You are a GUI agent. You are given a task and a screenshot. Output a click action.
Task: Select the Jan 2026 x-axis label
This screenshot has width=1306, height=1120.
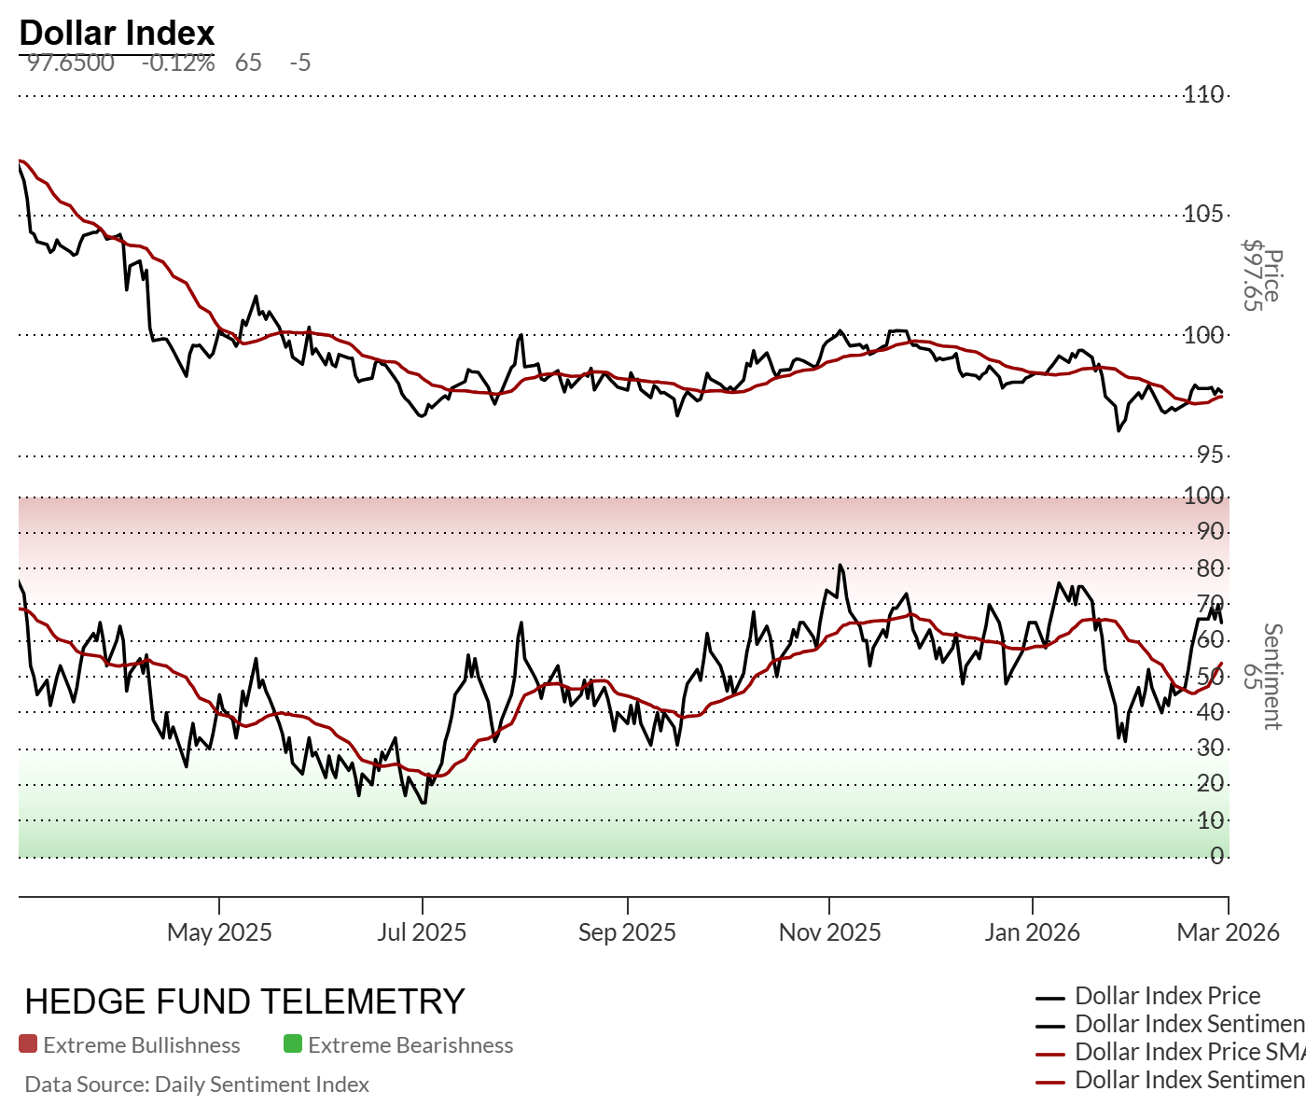(x=1032, y=932)
